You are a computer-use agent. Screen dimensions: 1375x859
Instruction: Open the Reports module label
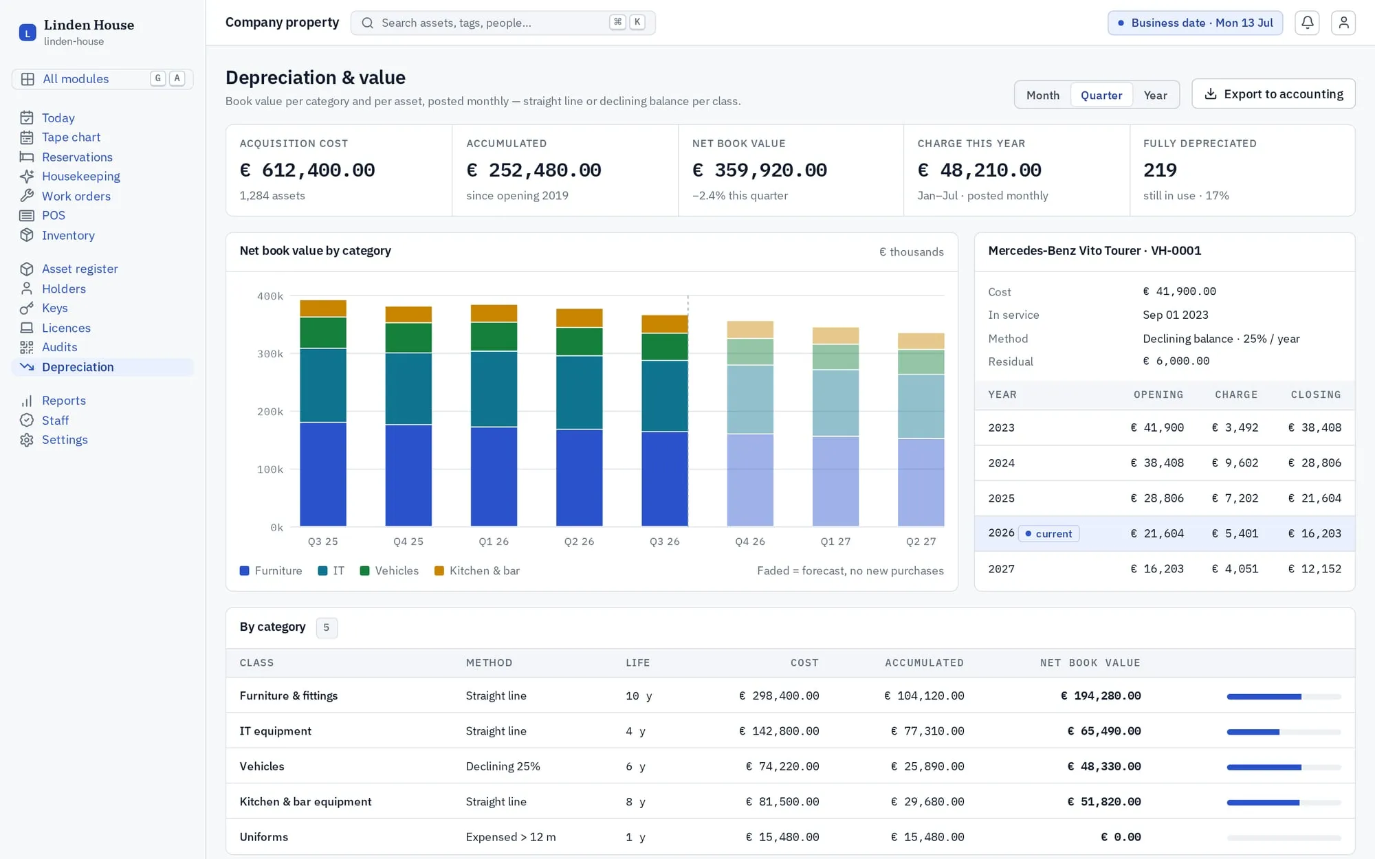coord(64,401)
